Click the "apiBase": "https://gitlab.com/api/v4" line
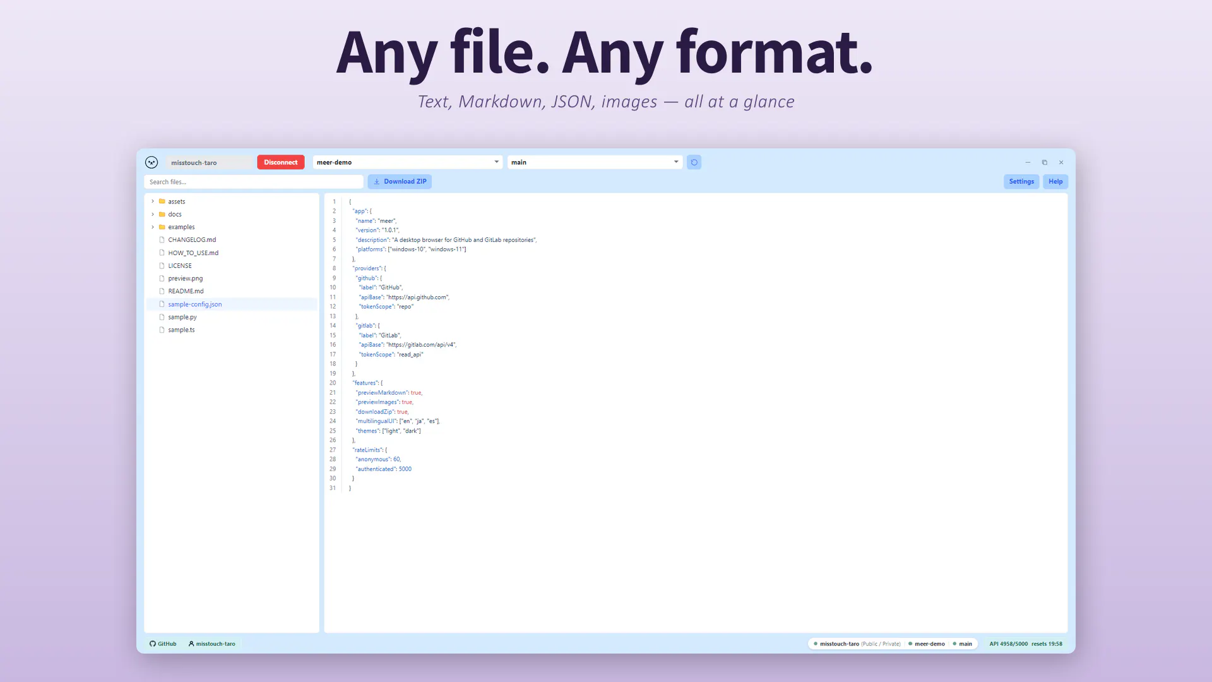This screenshot has width=1212, height=682. [x=408, y=345]
